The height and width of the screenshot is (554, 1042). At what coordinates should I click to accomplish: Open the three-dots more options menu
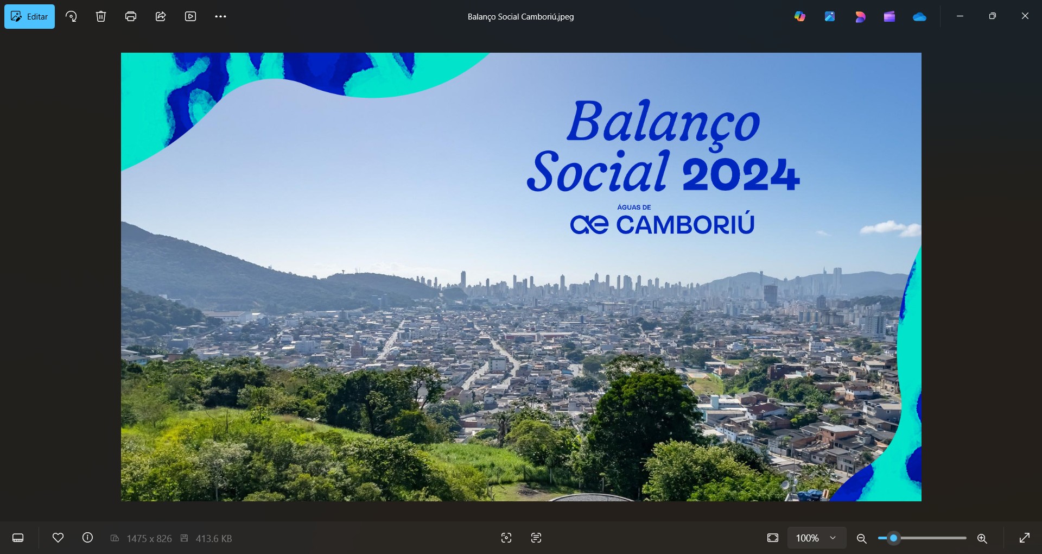coord(220,16)
